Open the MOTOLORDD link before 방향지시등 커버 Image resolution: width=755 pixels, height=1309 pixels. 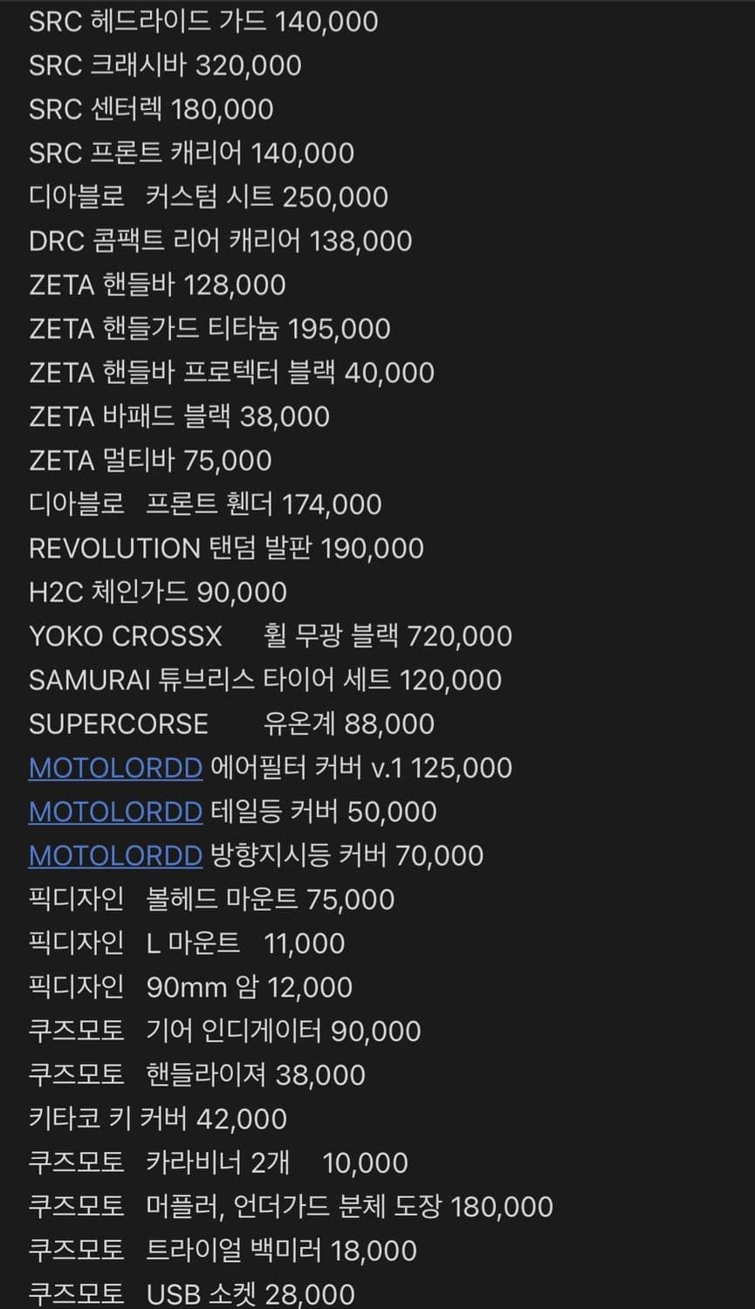pyautogui.click(x=115, y=855)
